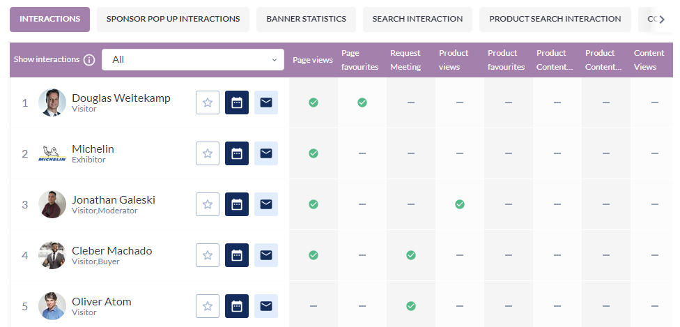Image resolution: width=680 pixels, height=327 pixels.
Task: Open calendar icon for Michelin row
Action: click(x=236, y=153)
